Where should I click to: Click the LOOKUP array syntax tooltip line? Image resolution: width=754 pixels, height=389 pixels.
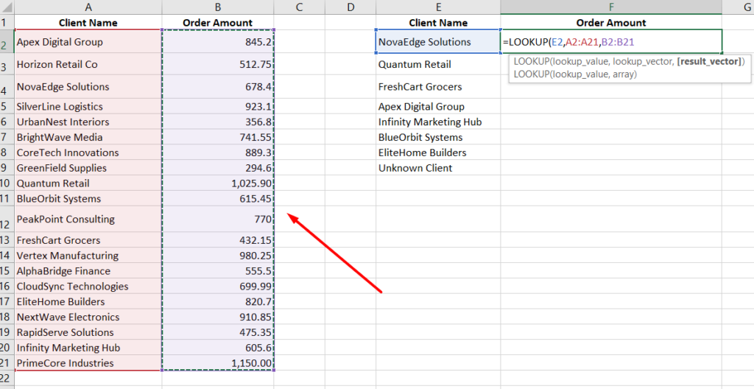pyautogui.click(x=575, y=74)
